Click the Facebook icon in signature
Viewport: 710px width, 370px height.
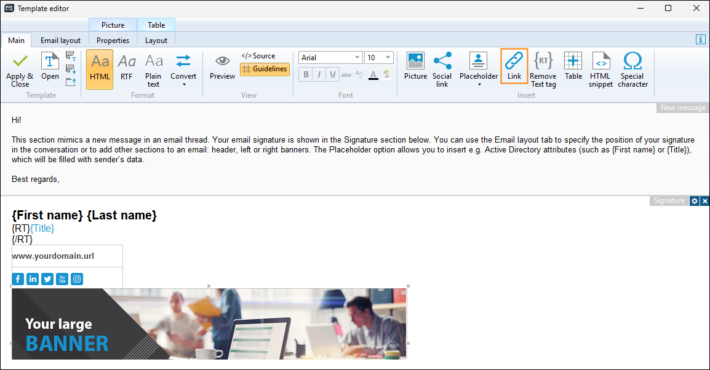tap(18, 279)
